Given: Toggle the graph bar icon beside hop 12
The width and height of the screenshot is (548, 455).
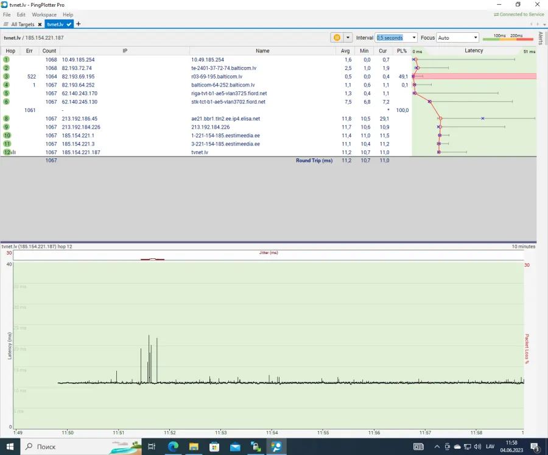Looking at the screenshot, I should click(13, 152).
